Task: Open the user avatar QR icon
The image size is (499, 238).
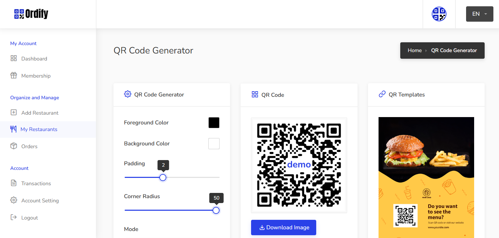Action: point(439,14)
